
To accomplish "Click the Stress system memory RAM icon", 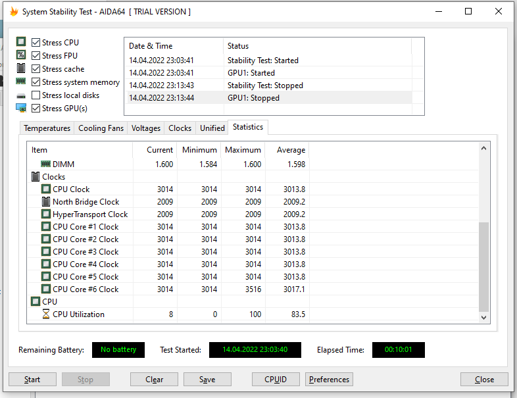I will [21, 81].
